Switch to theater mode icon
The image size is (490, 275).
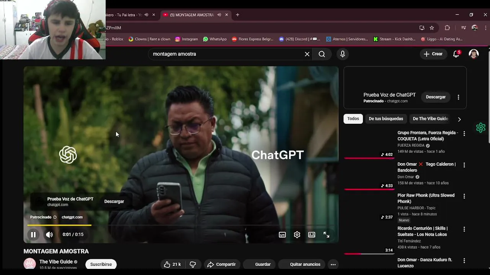click(312, 235)
